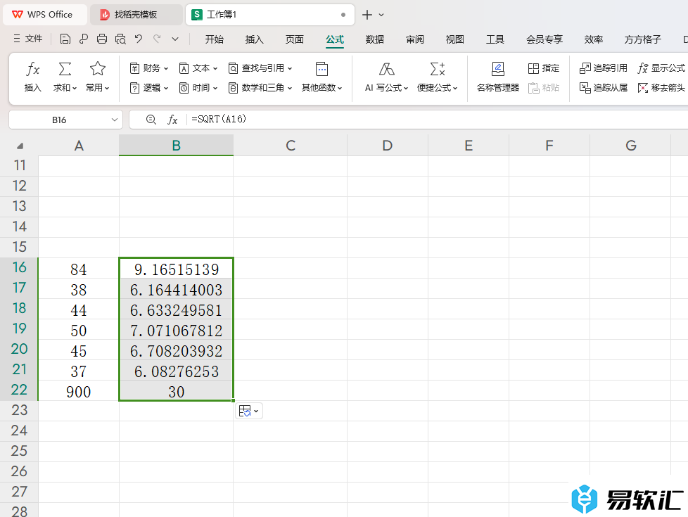Open the 文件 menu

click(x=28, y=39)
